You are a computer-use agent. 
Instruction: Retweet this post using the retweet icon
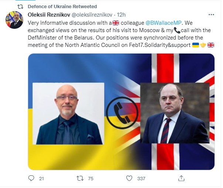tap(80, 178)
